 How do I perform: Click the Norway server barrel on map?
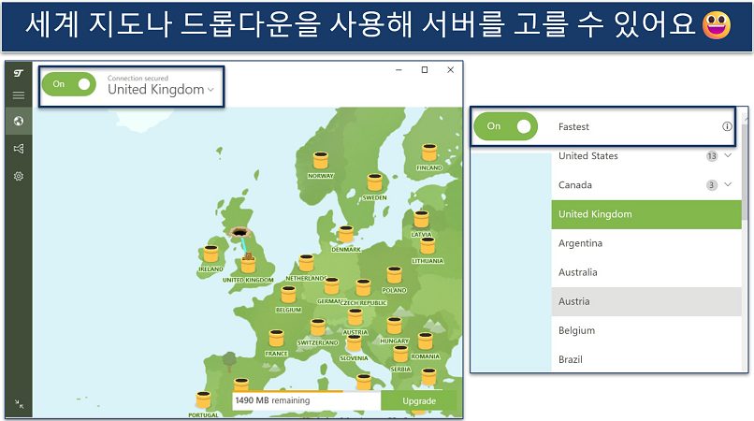coord(320,162)
